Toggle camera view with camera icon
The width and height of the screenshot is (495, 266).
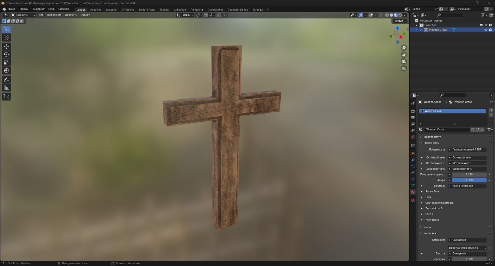tap(404, 61)
